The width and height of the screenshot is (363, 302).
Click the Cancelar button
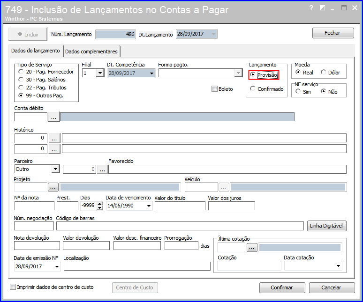click(x=332, y=287)
